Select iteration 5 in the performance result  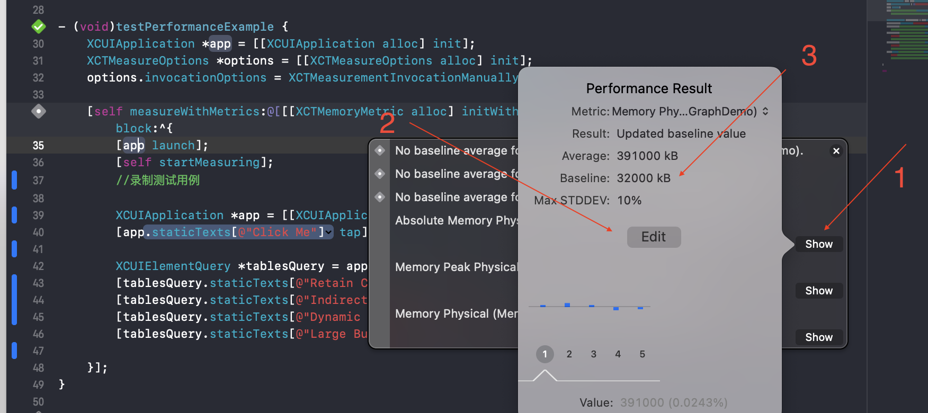pyautogui.click(x=642, y=354)
